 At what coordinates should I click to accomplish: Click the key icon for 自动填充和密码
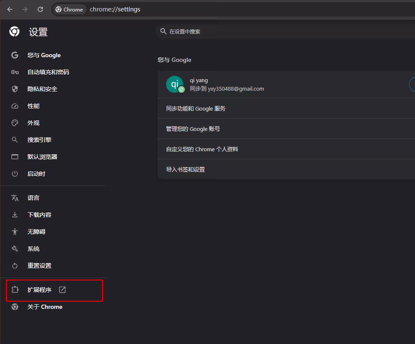[15, 72]
